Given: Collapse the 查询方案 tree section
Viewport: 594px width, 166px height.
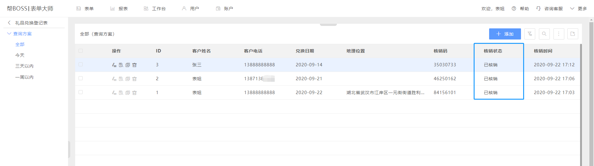Looking at the screenshot, I should [x=9, y=34].
